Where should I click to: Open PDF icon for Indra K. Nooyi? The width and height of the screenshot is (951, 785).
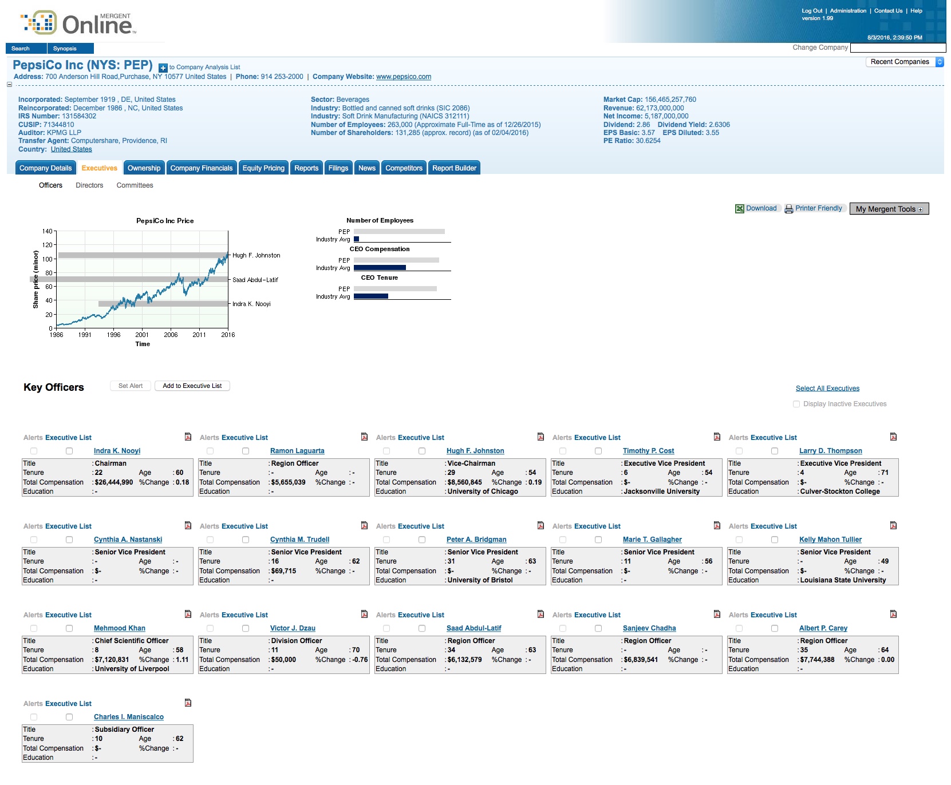188,437
